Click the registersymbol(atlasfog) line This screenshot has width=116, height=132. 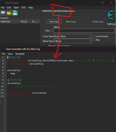coord(26,64)
